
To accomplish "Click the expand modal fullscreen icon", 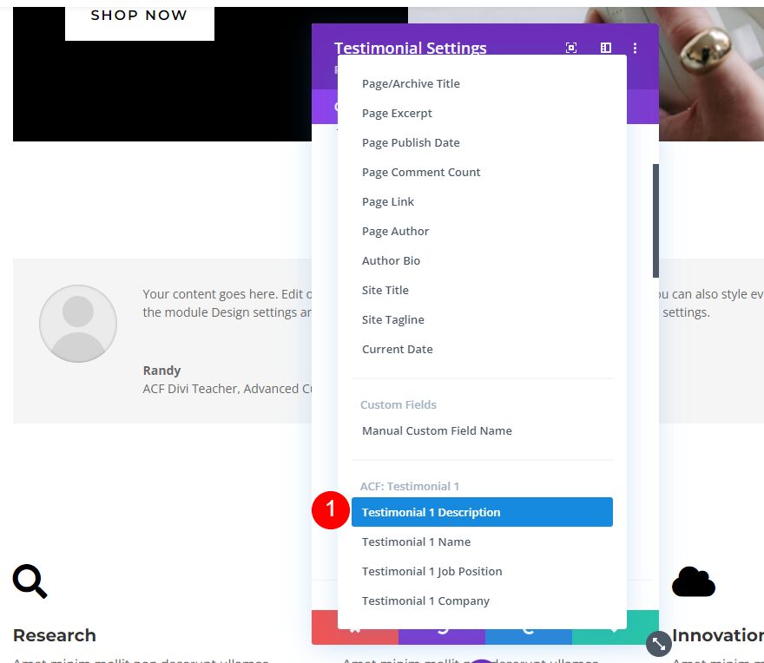I will 571,48.
